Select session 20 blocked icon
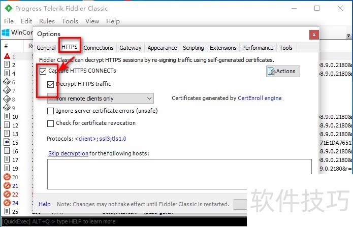Viewport: 353px width, 227px height. pyautogui.click(x=7, y=177)
